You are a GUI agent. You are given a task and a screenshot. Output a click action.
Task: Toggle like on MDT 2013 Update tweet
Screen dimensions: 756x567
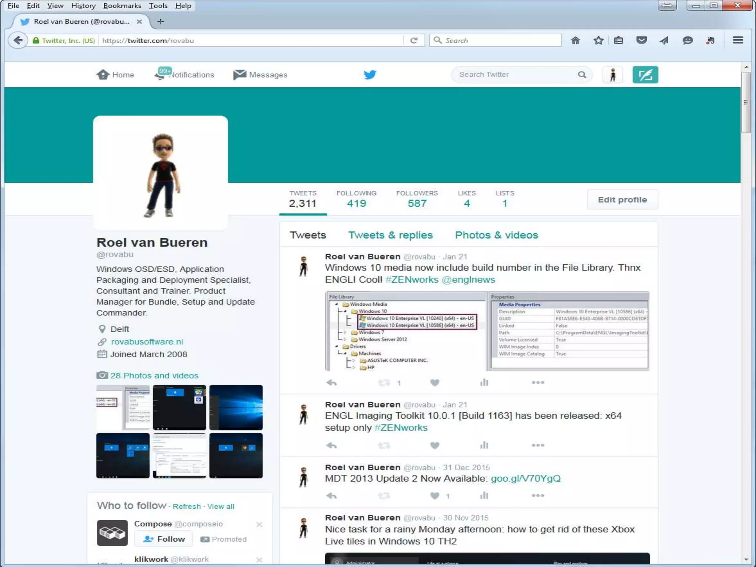pos(434,496)
